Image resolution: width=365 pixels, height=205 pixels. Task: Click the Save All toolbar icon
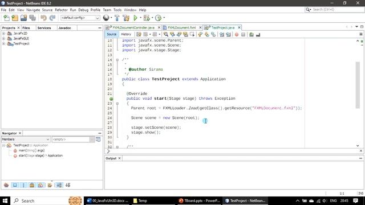33,18
